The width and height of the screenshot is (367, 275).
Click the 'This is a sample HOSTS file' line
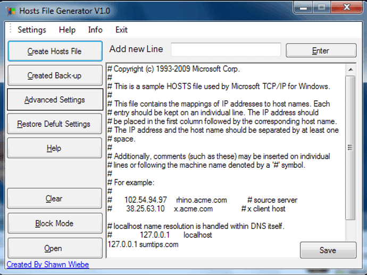[219, 87]
